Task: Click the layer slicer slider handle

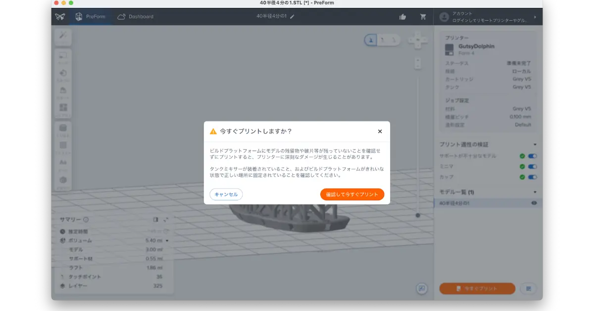Action: coord(418,215)
